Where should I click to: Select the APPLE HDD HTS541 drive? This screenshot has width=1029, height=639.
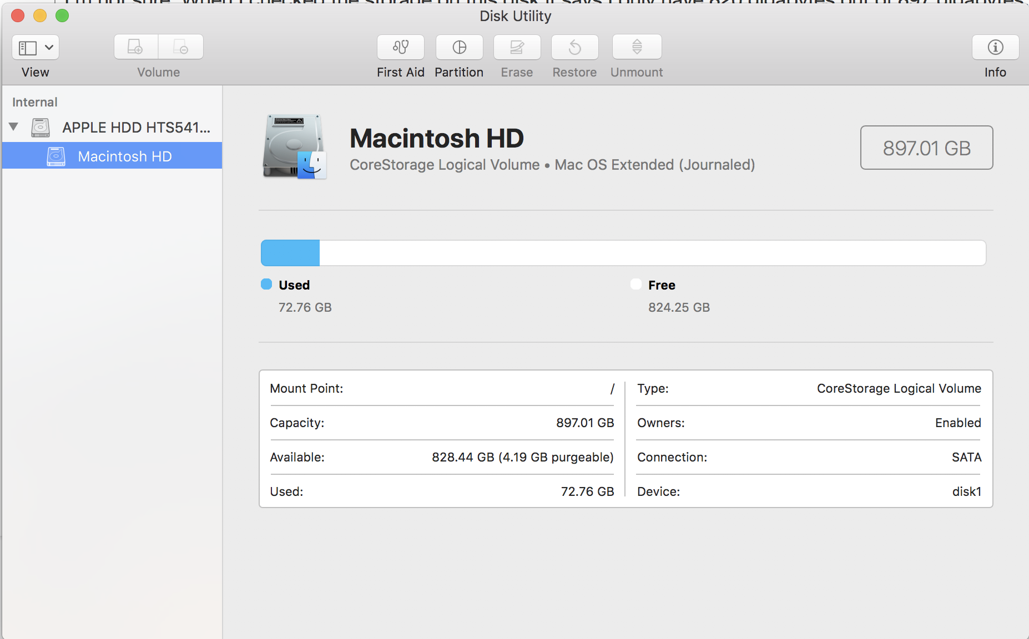coord(112,128)
